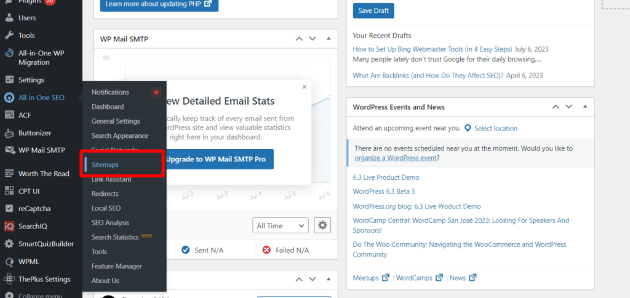Open the What Are Backlinks draft
Image resolution: width=630 pixels, height=298 pixels.
coord(428,75)
